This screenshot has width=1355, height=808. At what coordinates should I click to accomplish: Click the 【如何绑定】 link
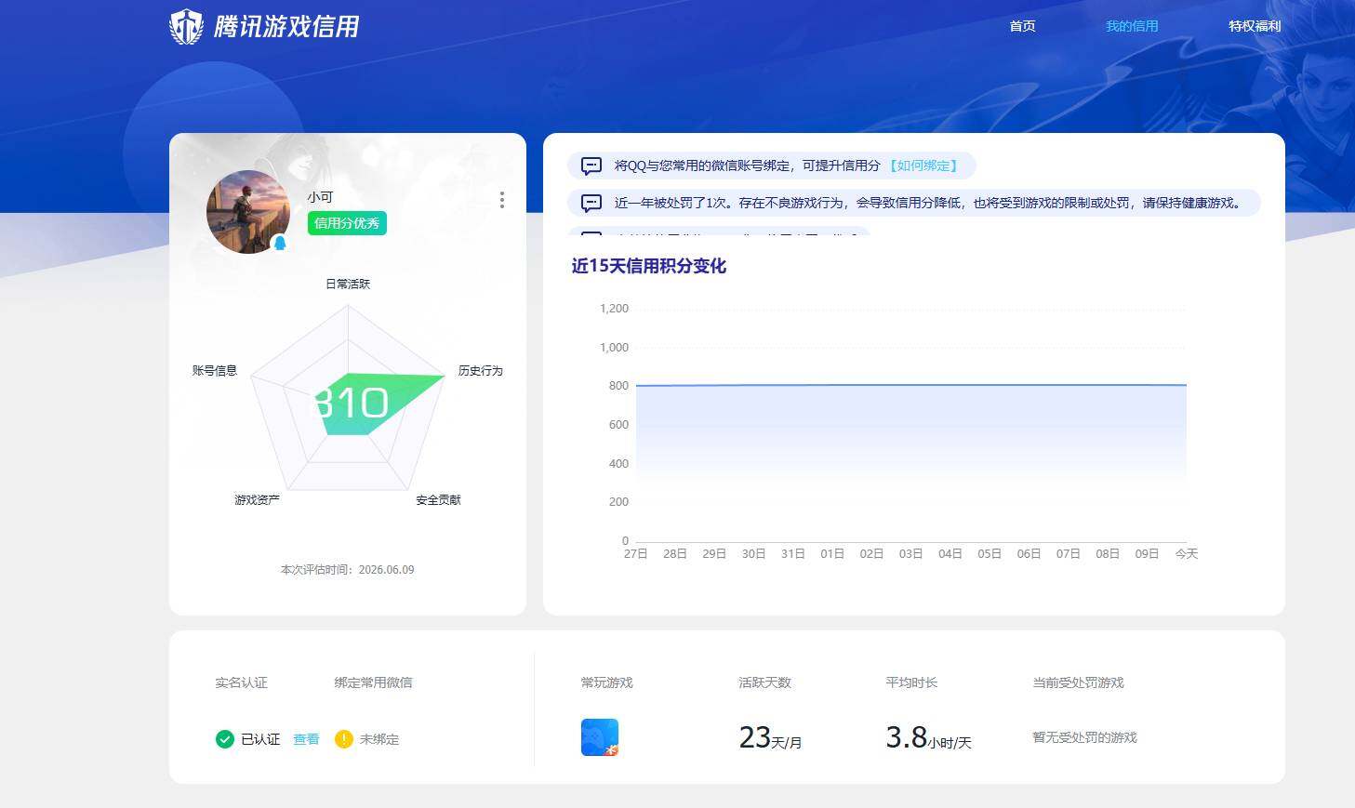click(x=923, y=166)
